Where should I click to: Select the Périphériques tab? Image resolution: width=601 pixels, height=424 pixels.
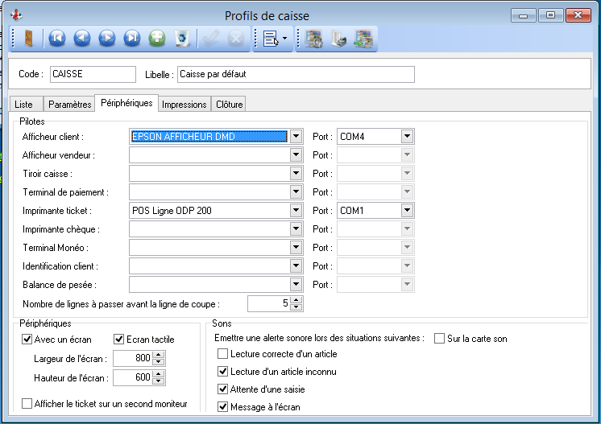point(126,103)
